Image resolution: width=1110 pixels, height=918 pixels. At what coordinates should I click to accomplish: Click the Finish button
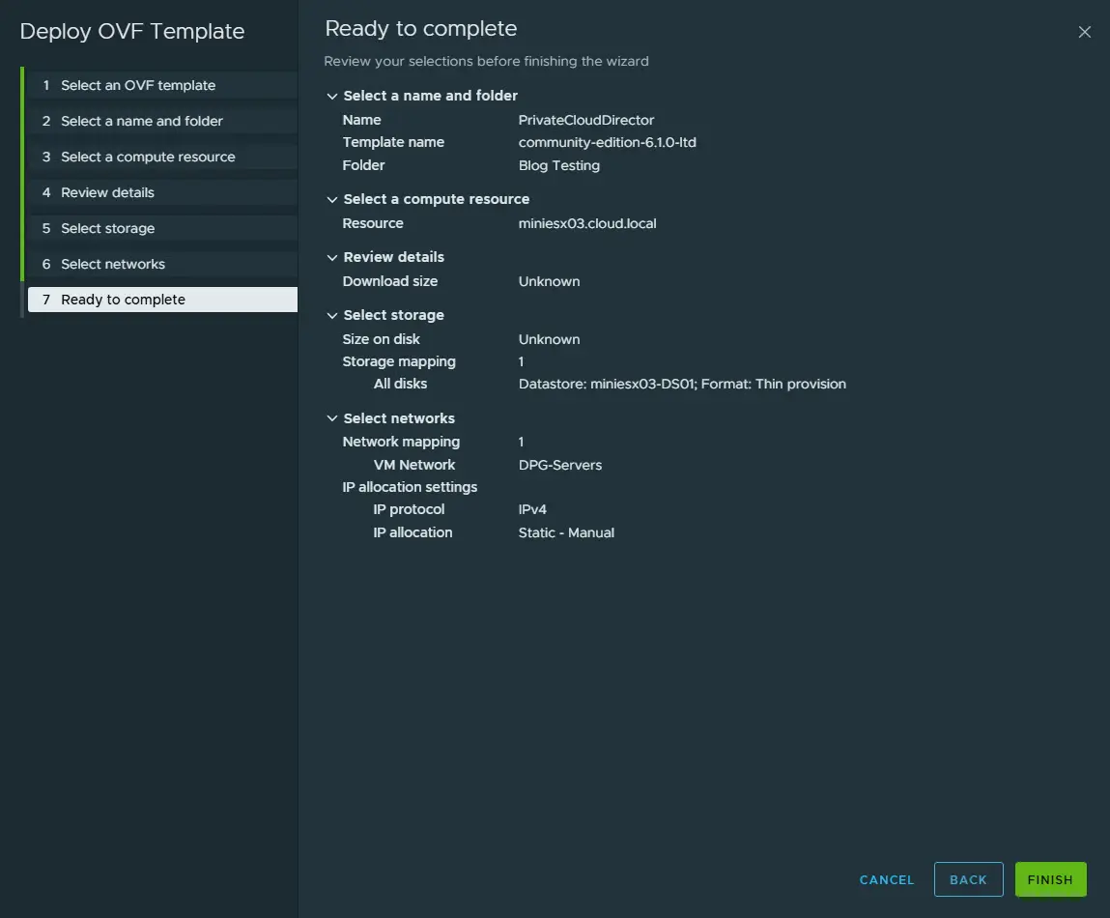pyautogui.click(x=1050, y=879)
